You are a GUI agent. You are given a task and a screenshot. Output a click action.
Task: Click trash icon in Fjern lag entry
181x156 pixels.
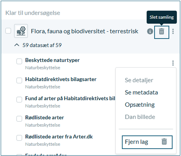pos(164,142)
